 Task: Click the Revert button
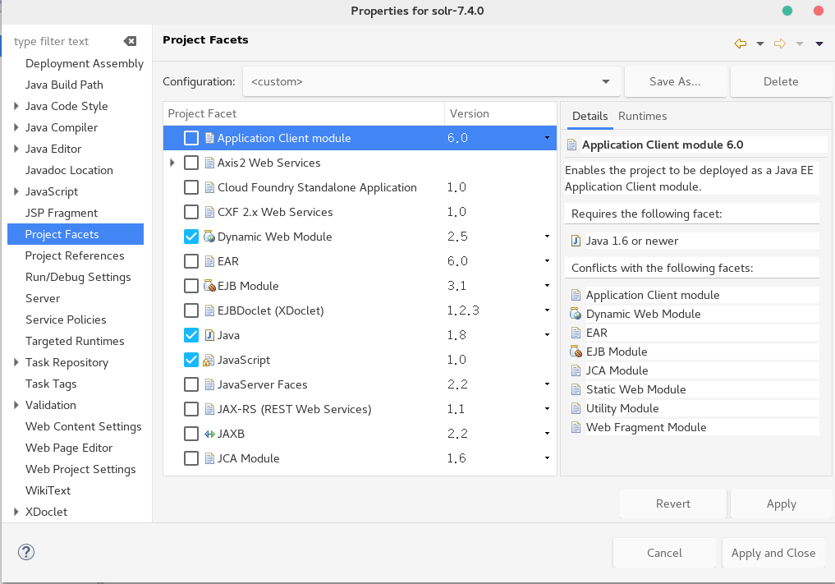click(x=673, y=504)
